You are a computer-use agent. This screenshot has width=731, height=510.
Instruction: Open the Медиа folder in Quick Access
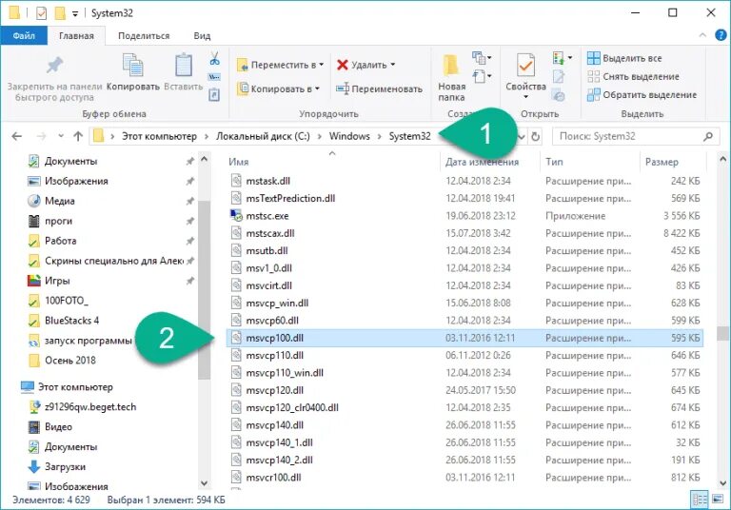click(x=59, y=201)
